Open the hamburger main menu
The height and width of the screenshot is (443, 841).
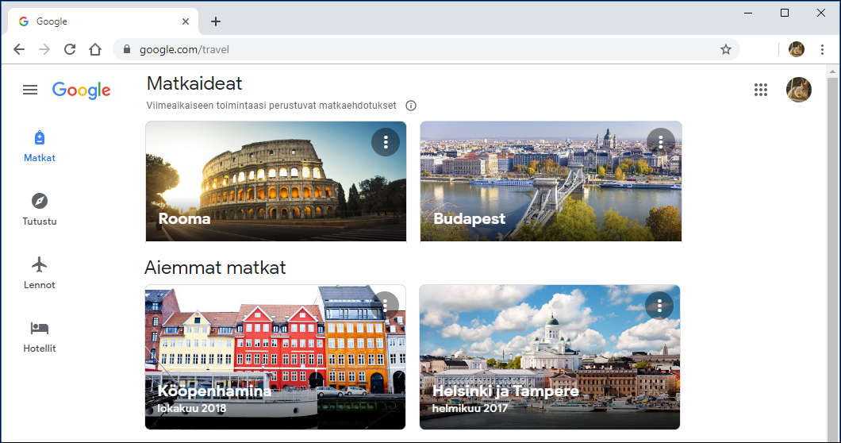(x=30, y=90)
